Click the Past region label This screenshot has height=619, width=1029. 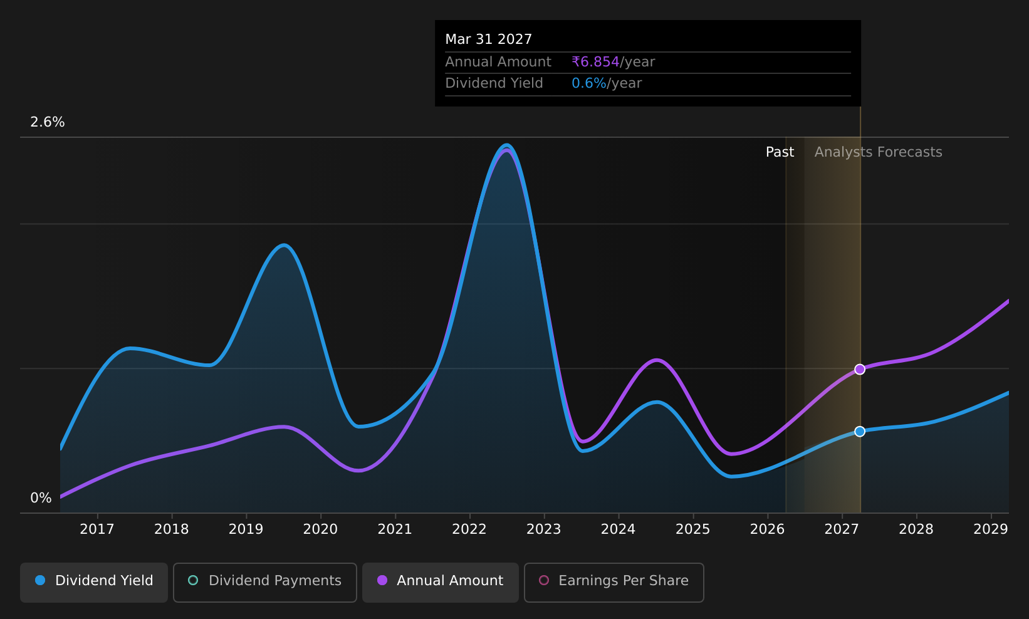coord(780,152)
